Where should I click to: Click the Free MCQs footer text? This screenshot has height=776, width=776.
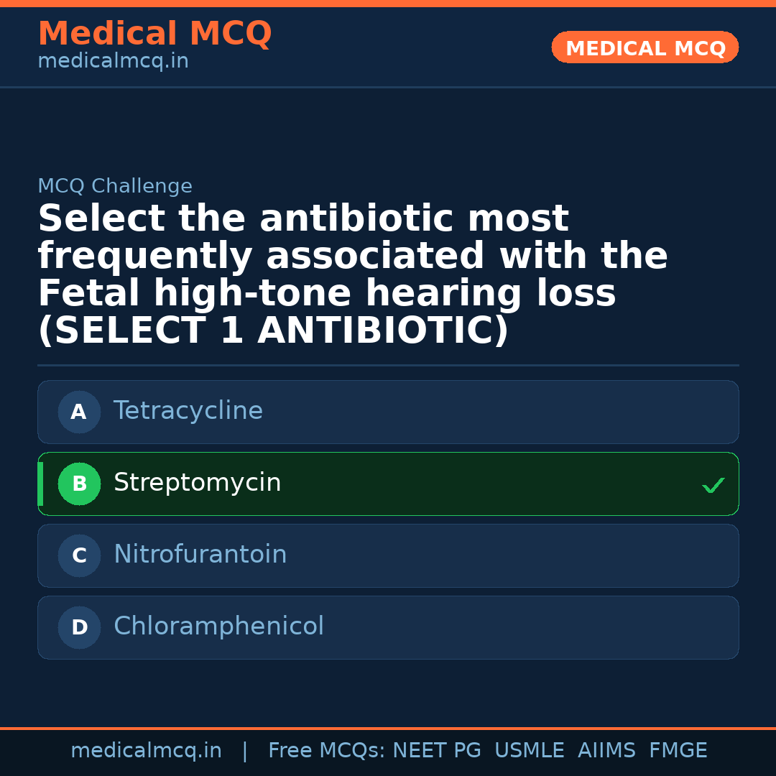[x=326, y=751]
